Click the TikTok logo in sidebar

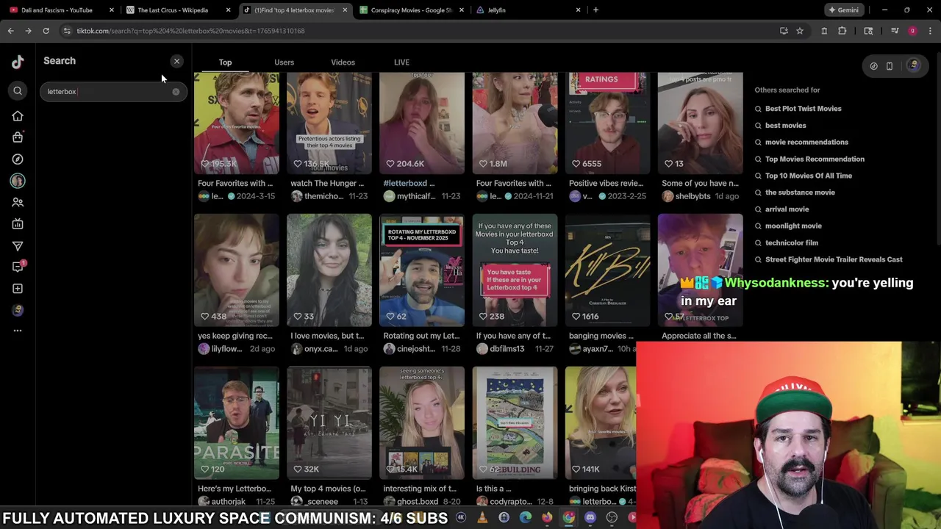18,62
